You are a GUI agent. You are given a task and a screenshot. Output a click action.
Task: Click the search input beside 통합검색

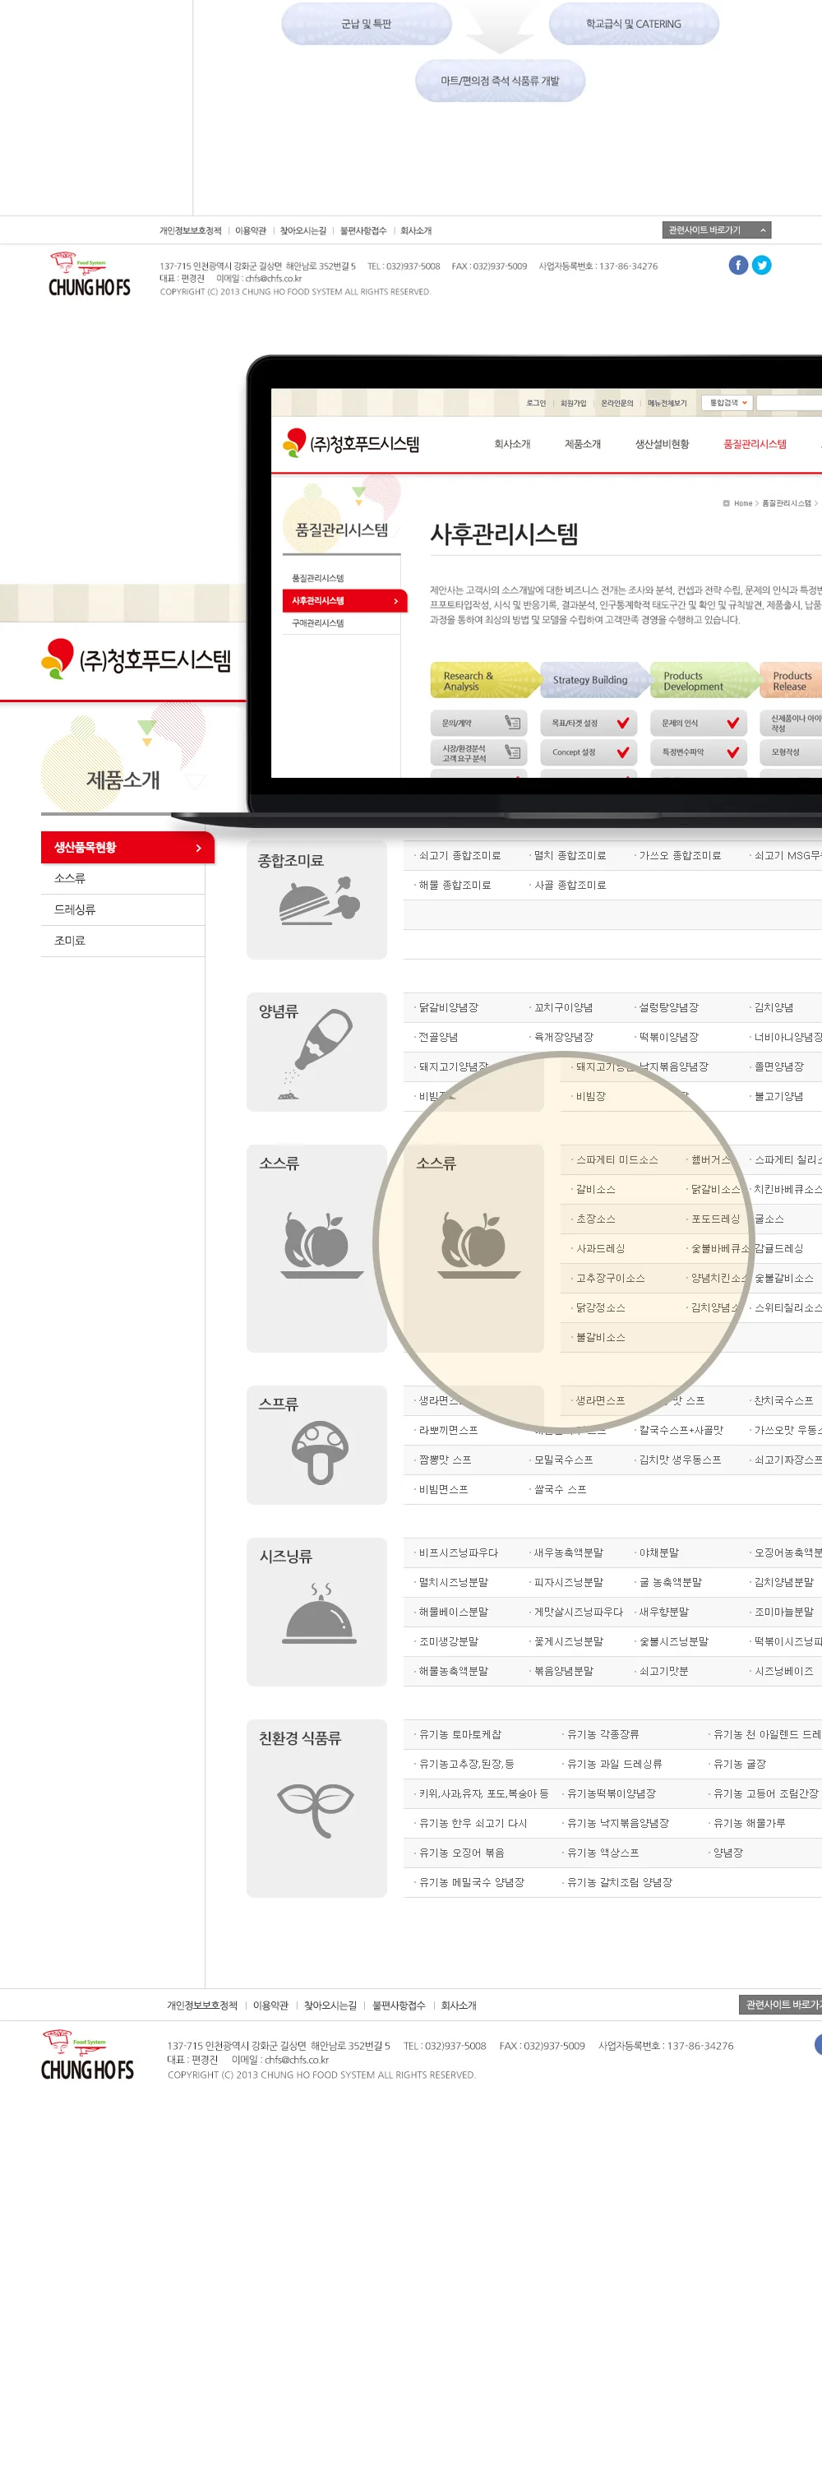[789, 403]
